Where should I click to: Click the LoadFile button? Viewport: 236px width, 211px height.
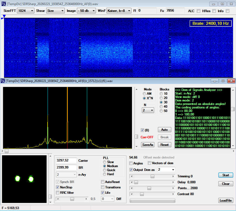226,201
